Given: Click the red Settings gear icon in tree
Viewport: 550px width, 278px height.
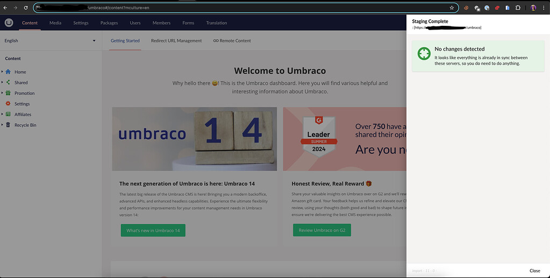Looking at the screenshot, I should coord(8,104).
